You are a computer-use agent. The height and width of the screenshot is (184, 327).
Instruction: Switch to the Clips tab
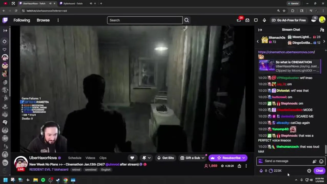(x=103, y=158)
